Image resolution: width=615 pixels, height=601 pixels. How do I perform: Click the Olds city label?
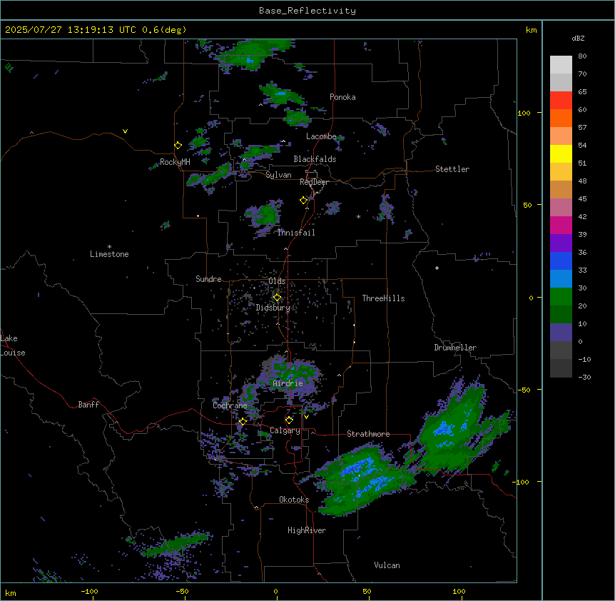[277, 281]
